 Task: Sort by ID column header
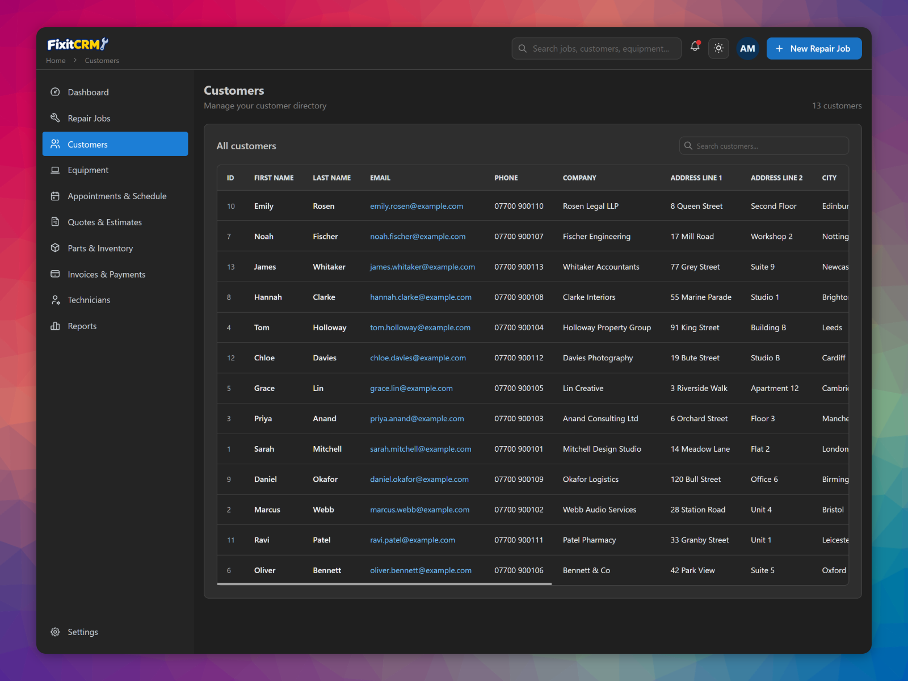230,178
